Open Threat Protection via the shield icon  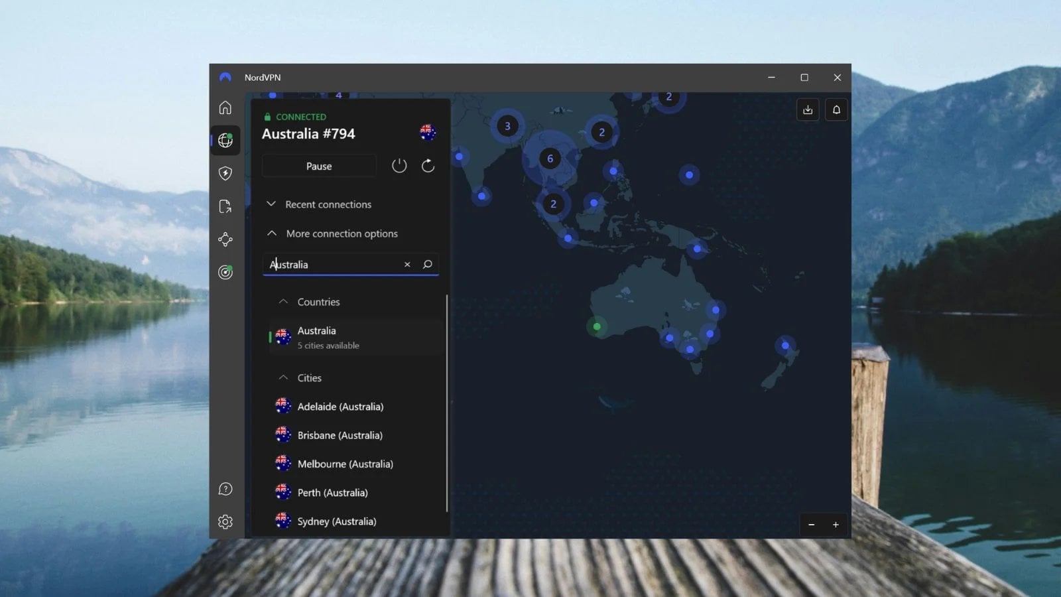click(225, 173)
